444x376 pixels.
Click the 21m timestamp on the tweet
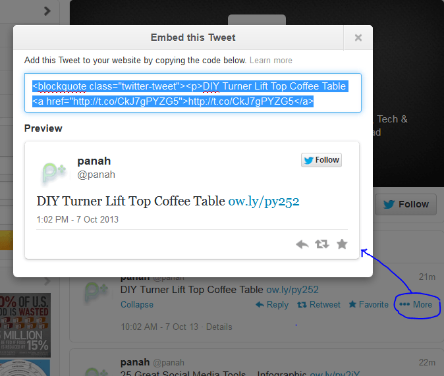pyautogui.click(x=427, y=277)
